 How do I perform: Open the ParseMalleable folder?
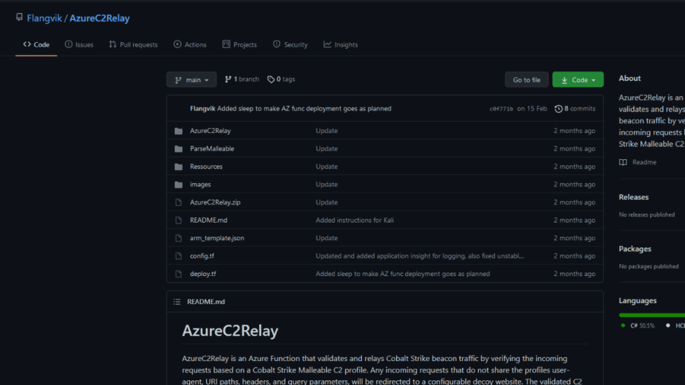point(212,148)
